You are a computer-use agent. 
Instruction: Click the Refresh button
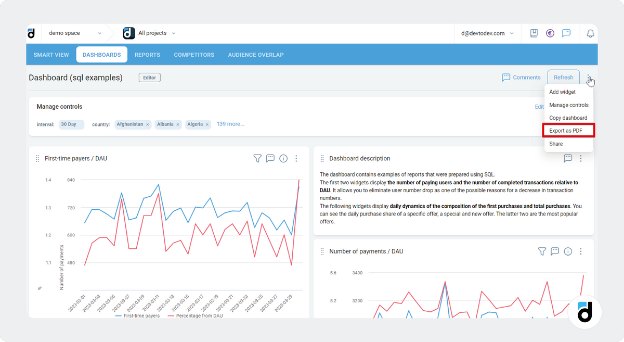(x=563, y=77)
